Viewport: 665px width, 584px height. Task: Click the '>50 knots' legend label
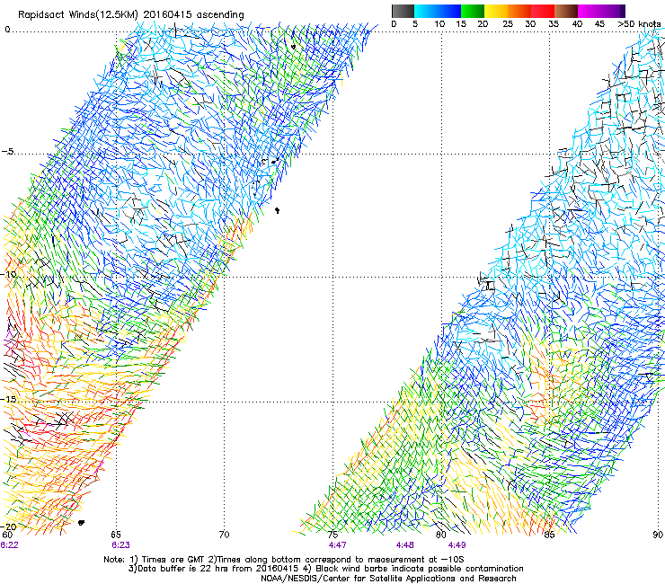[x=639, y=24]
